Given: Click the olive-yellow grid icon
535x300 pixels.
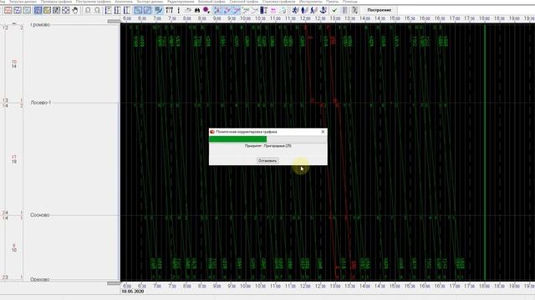Looking at the screenshot, I should pyautogui.click(x=47, y=10).
